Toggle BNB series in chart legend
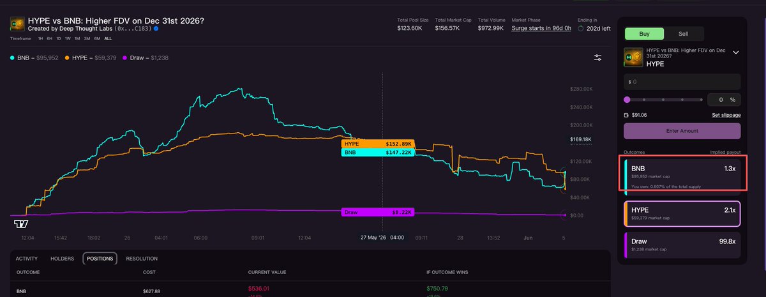 tap(33, 58)
